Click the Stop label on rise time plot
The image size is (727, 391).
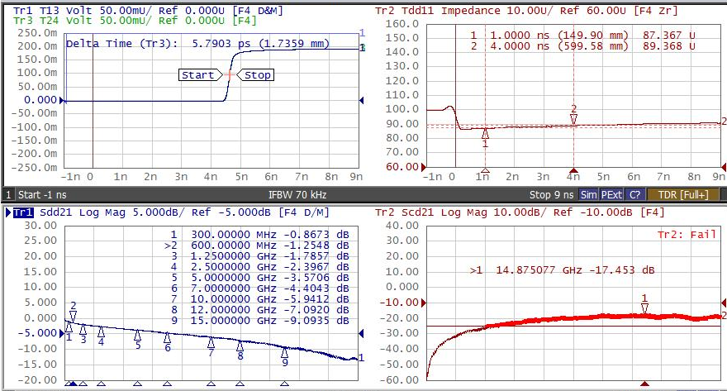click(257, 75)
